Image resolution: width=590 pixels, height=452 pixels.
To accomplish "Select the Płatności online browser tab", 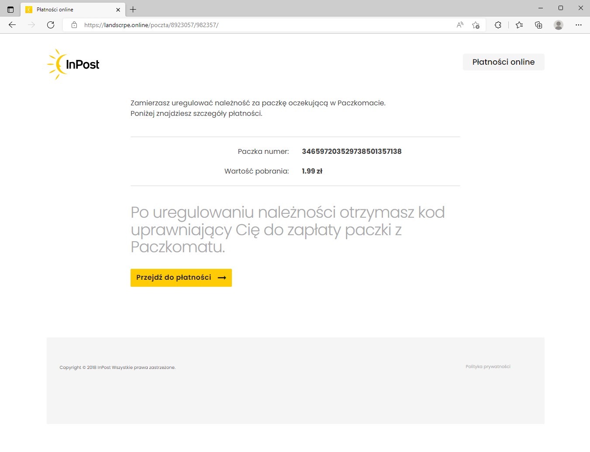I will 66,9.
